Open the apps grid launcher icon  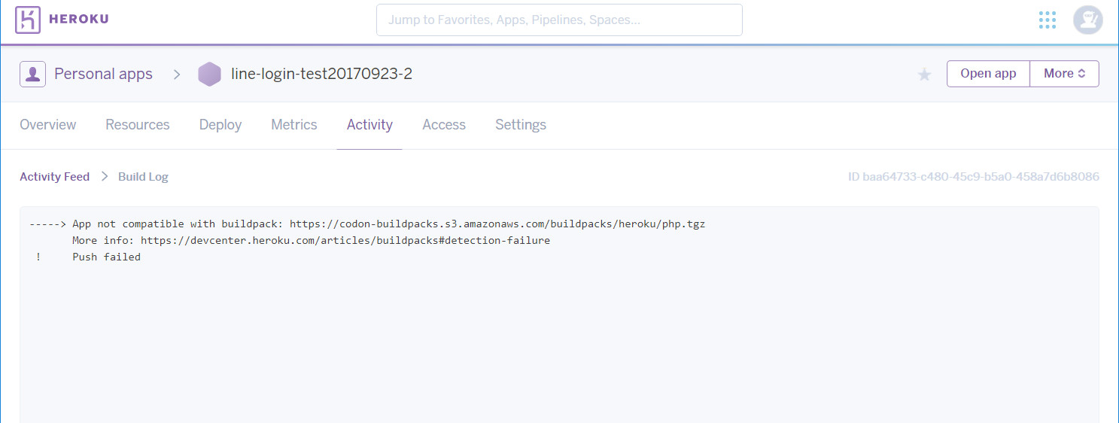pos(1048,20)
